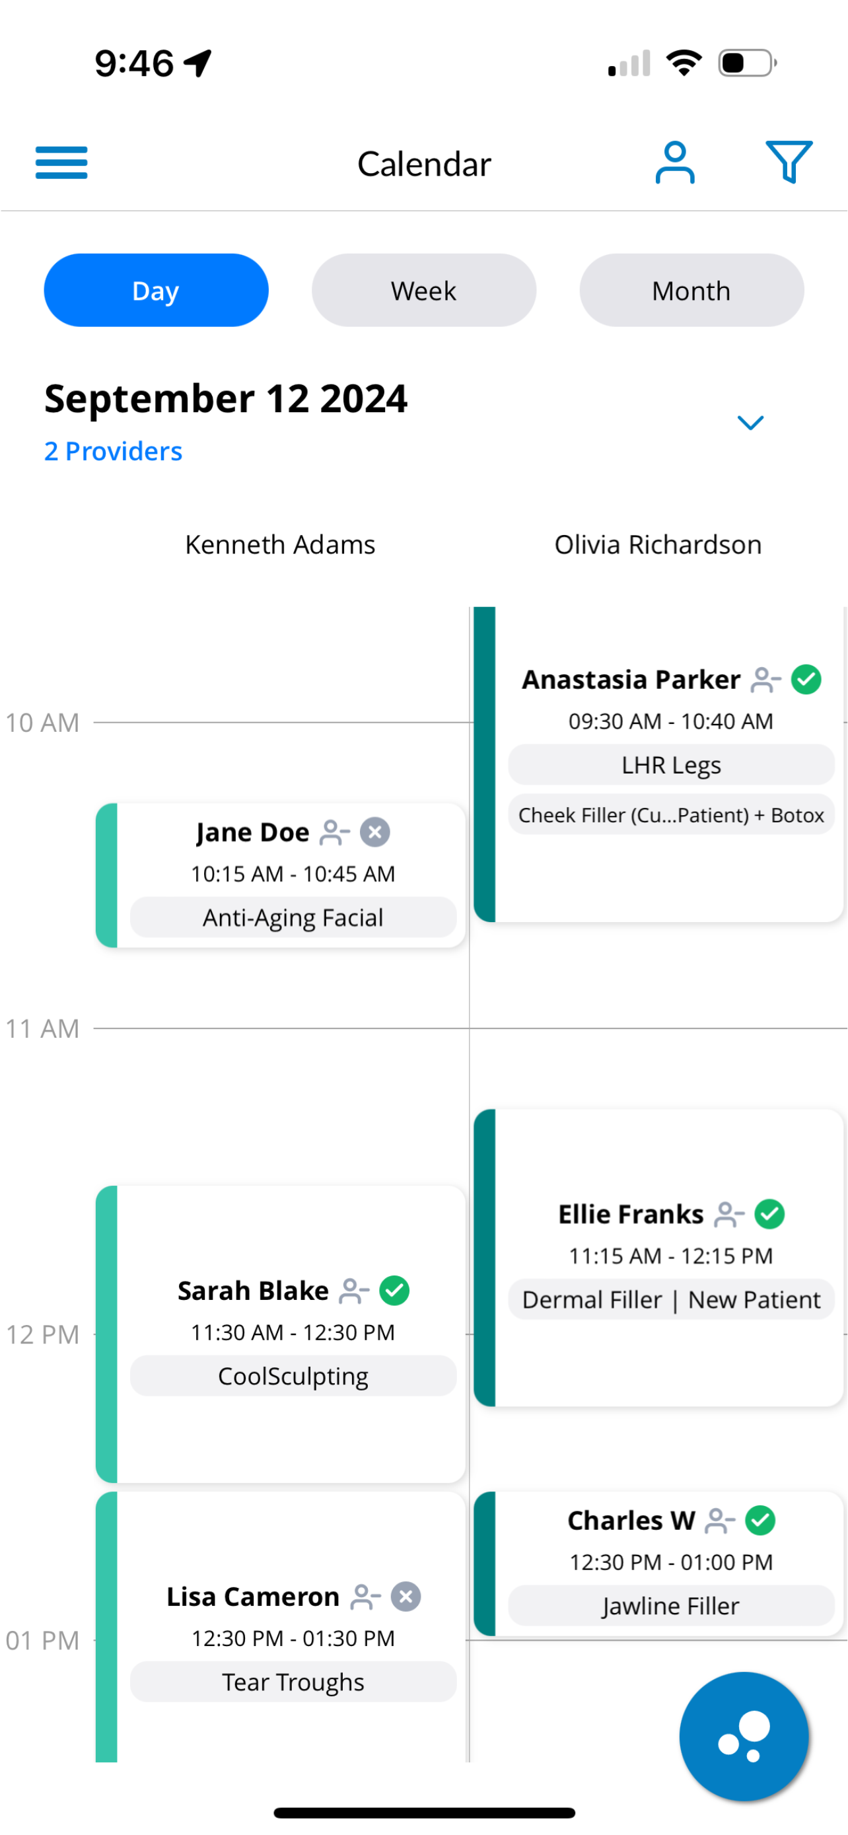848x1835 pixels.
Task: Open the CoolSculpting service tag
Action: [x=293, y=1375]
